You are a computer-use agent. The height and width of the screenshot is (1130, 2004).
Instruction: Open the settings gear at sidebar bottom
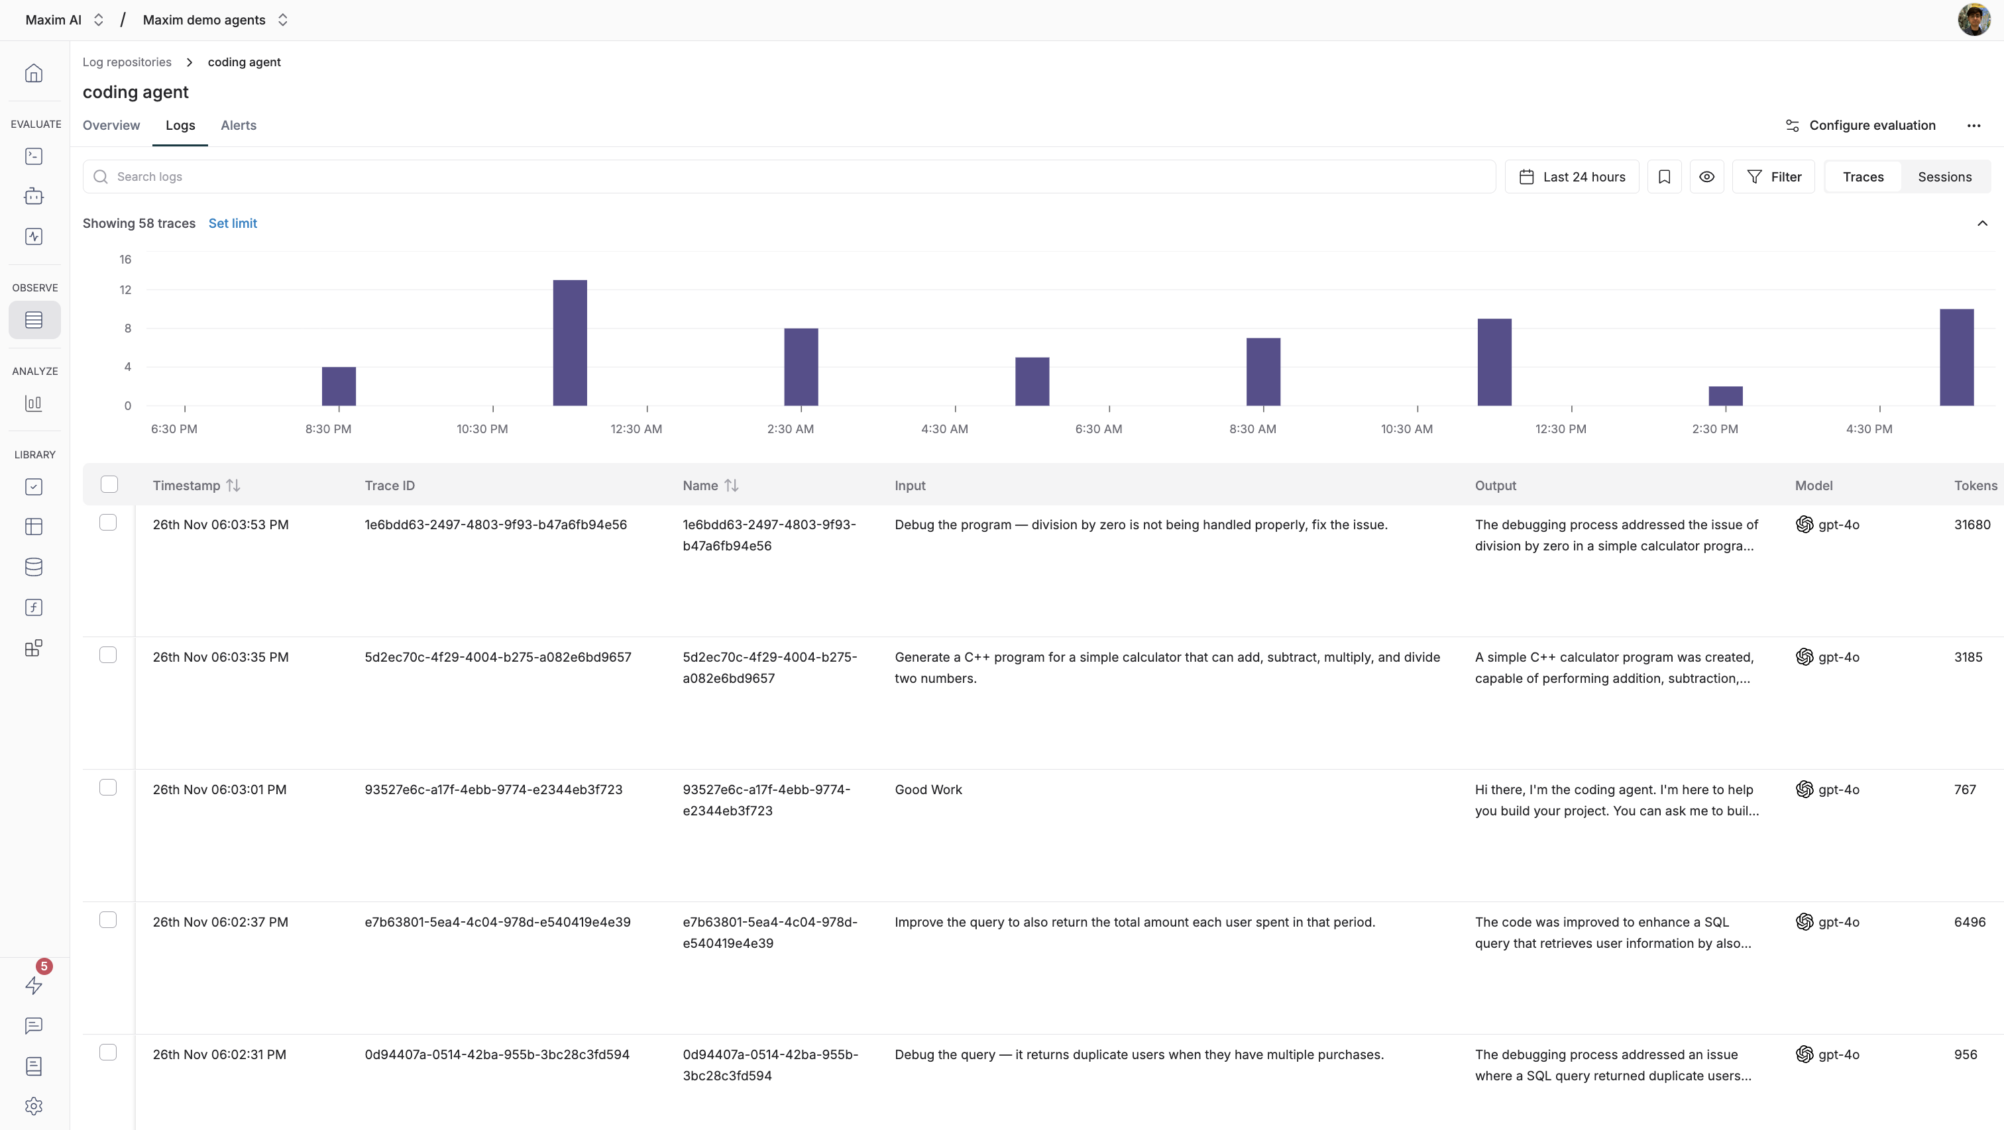[33, 1105]
